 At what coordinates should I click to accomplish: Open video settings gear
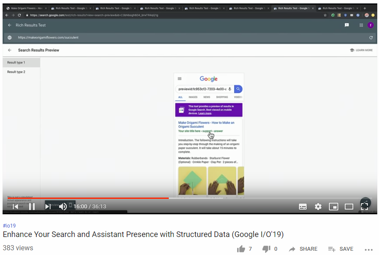pos(318,207)
